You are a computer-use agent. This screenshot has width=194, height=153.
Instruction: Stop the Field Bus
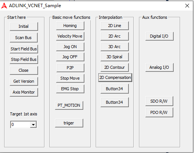[24, 59]
